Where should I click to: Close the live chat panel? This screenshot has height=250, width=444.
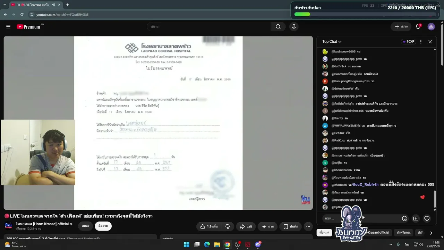tap(430, 42)
